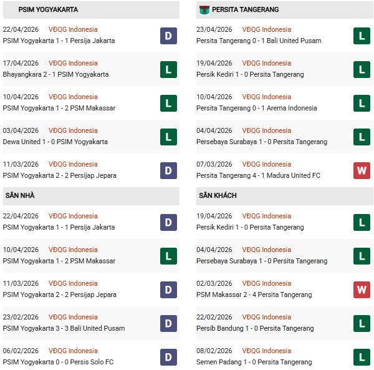Click the Persita Tangerang team logo
Viewport: 374px width, 370px height.
click(x=204, y=10)
